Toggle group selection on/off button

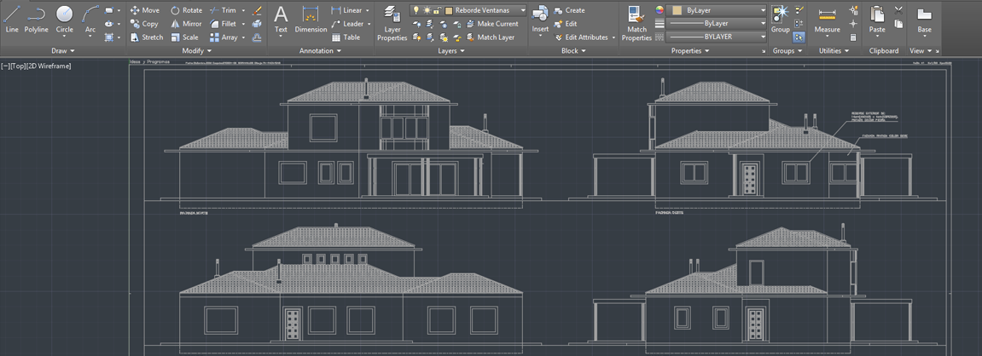(799, 37)
